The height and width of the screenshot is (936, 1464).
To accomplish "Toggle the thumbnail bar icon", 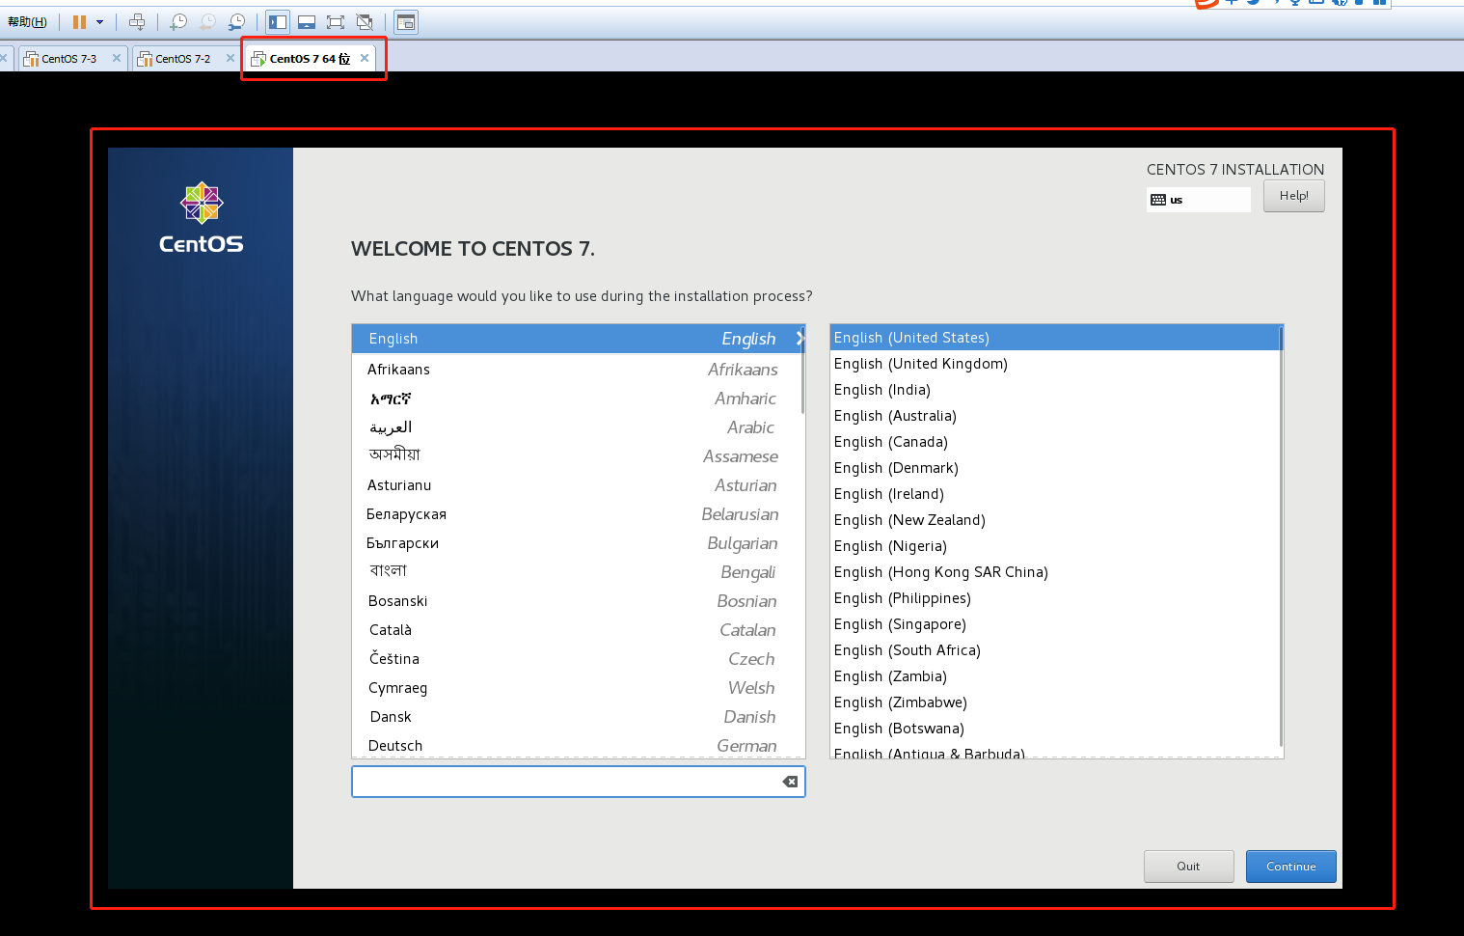I will (x=307, y=22).
